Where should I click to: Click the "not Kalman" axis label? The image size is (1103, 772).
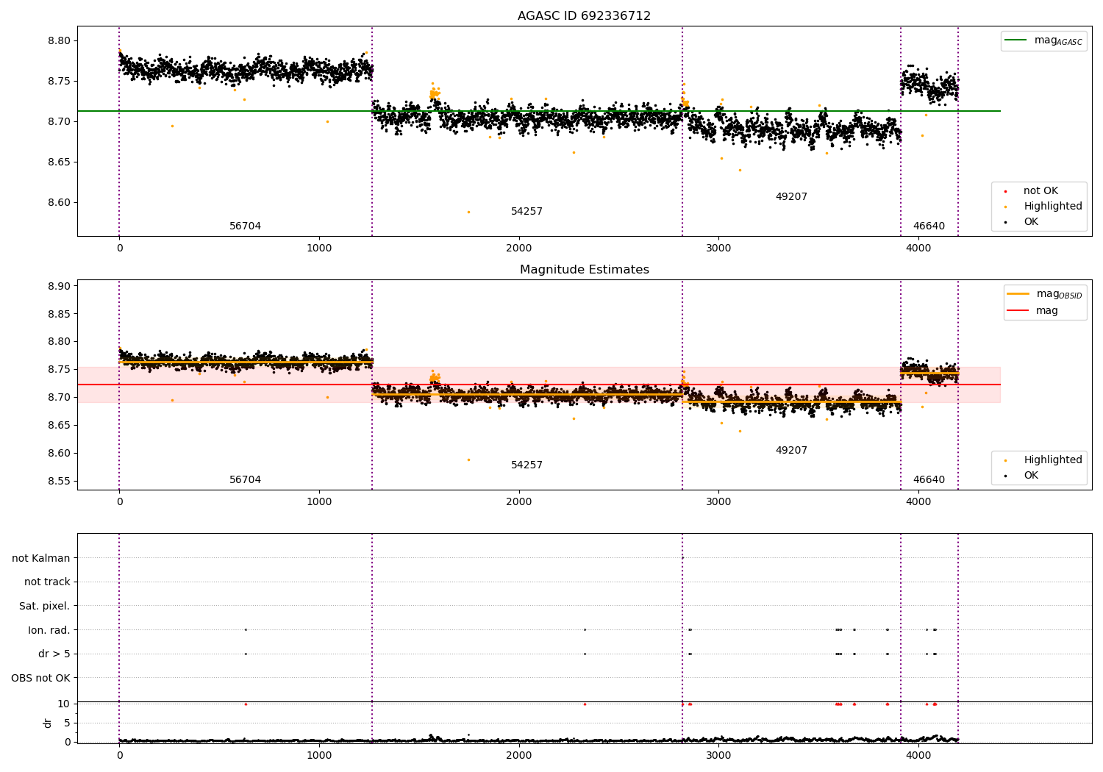point(41,558)
